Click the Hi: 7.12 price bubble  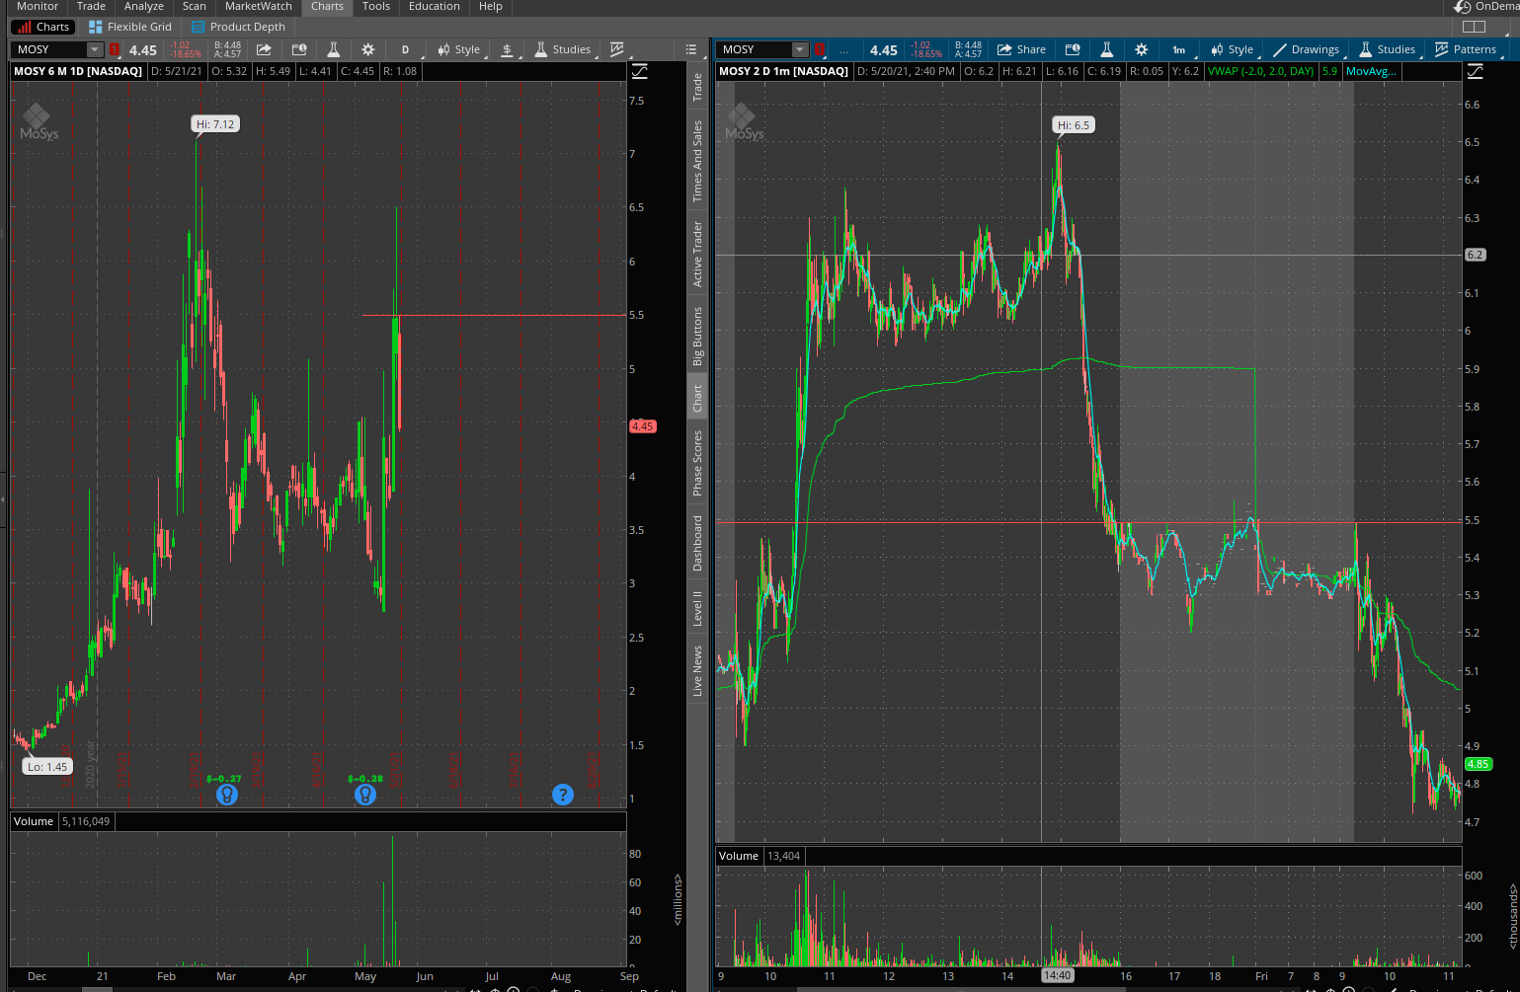tap(215, 123)
